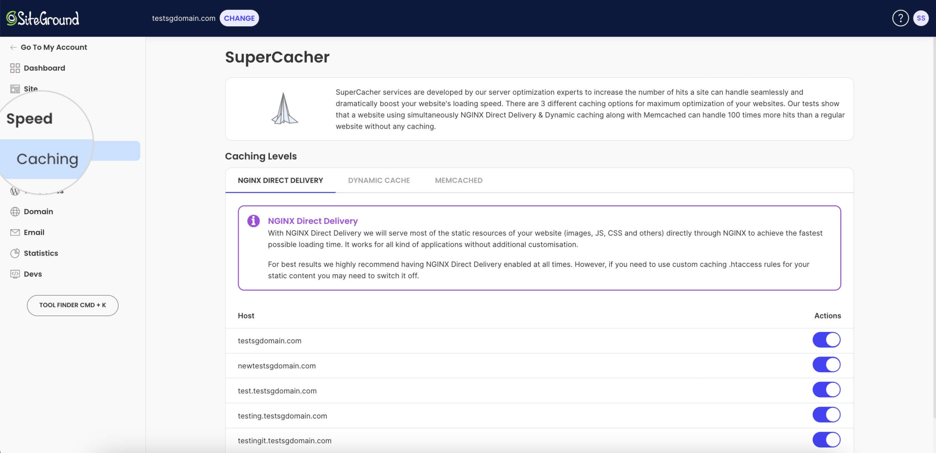Expand the Speed sidebar section
Viewport: 936px width, 453px height.
point(30,118)
